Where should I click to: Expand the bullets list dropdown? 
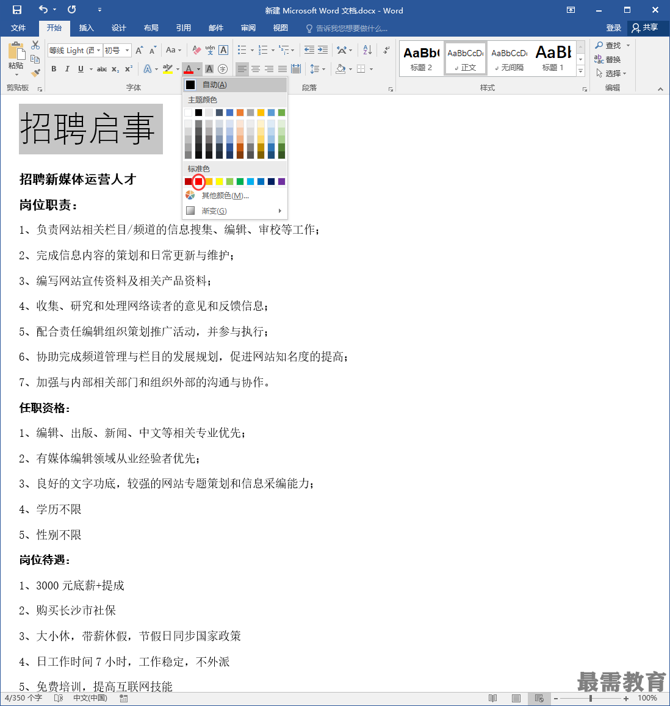[x=251, y=50]
